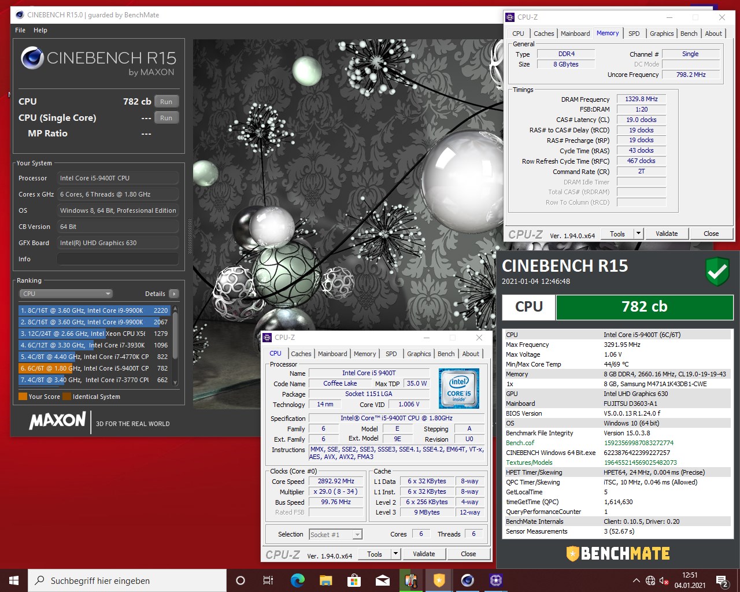Open the Help menu in Cinebench
This screenshot has height=592, width=740.
point(40,30)
